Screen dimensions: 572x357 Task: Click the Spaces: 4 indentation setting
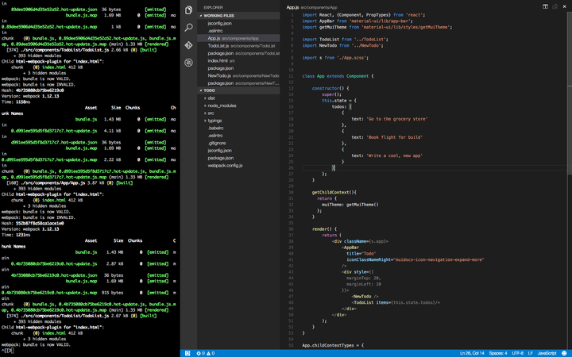click(x=498, y=353)
